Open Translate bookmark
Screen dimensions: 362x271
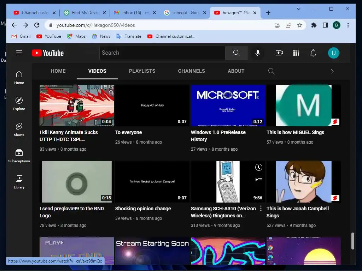click(x=129, y=36)
